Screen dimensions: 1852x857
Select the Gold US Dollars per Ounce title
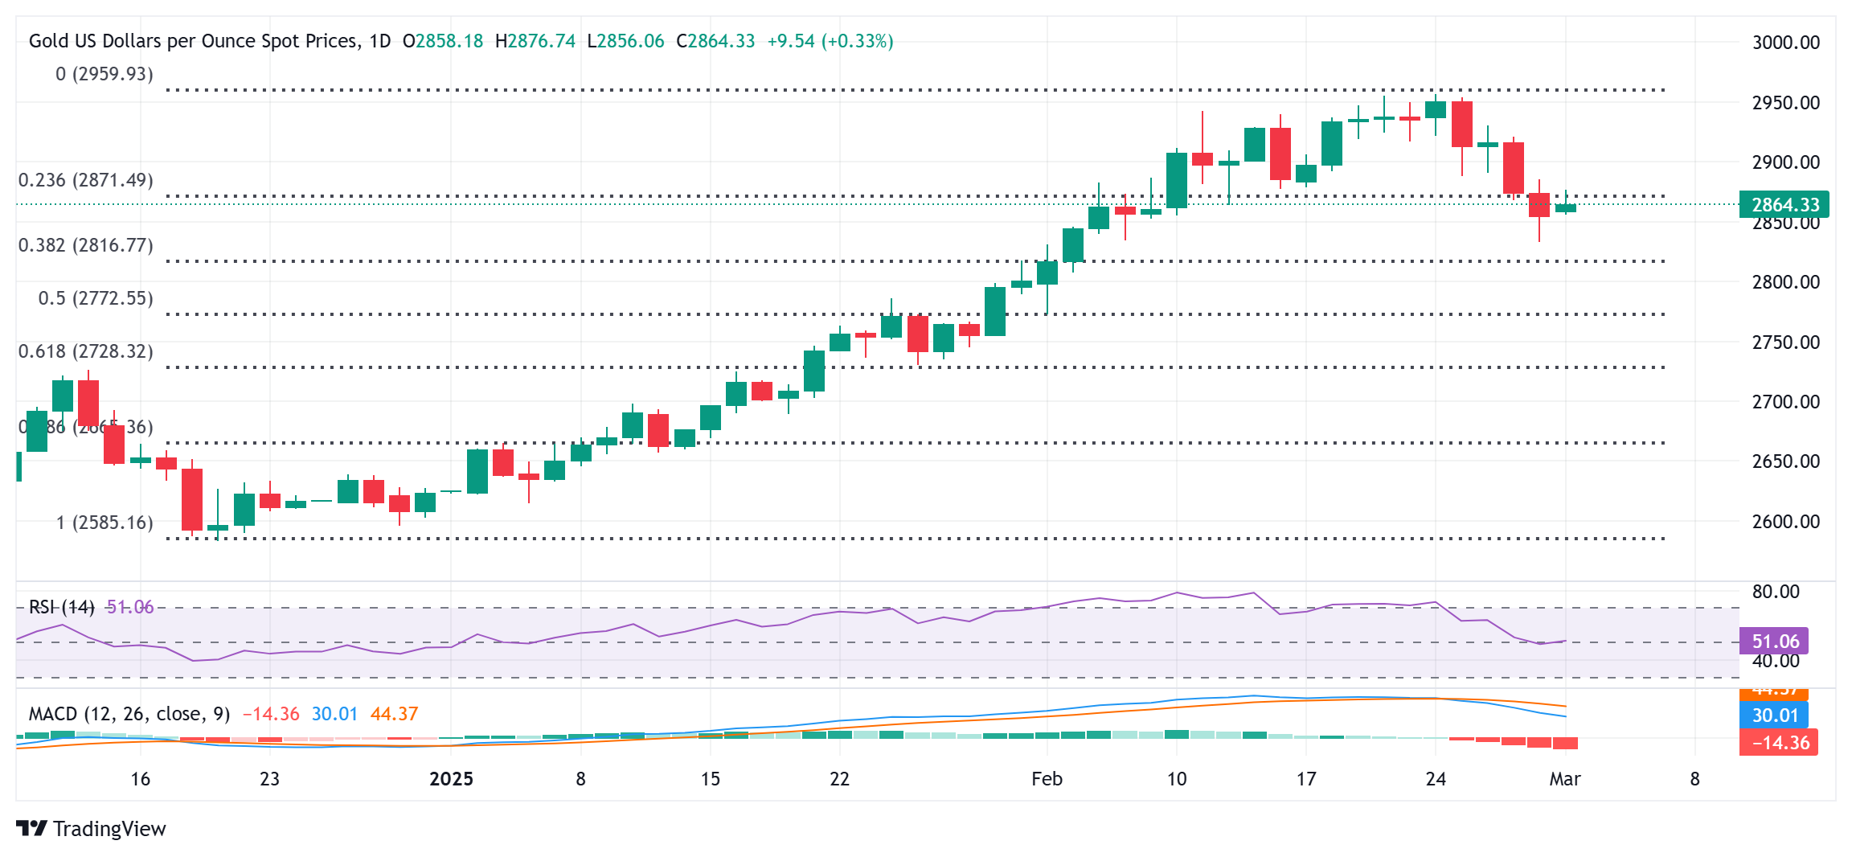coord(209,41)
